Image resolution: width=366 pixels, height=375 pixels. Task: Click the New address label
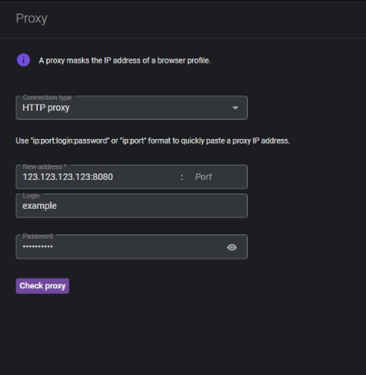[x=45, y=167]
